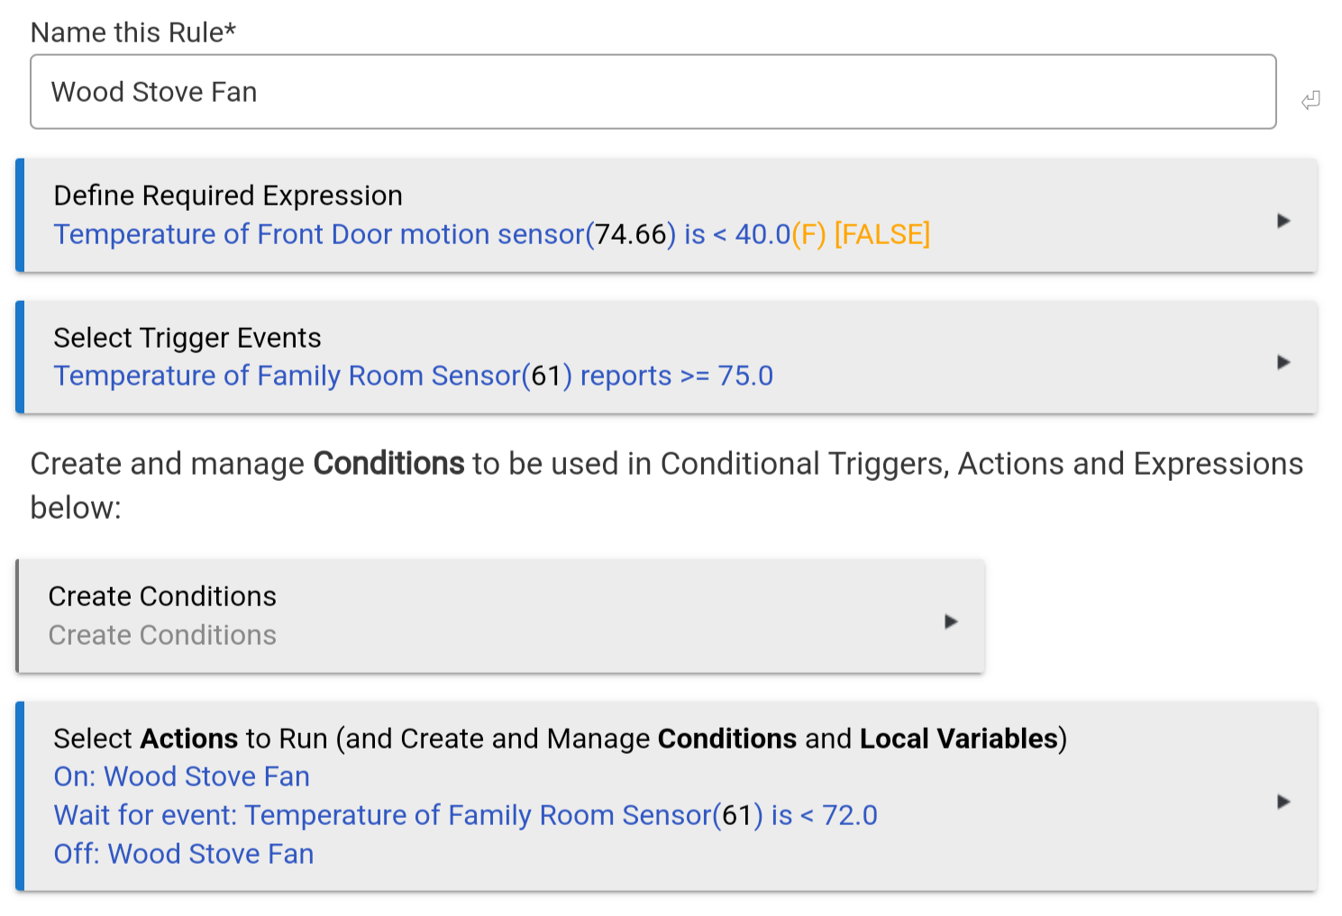Click the Select Trigger Events heading
This screenshot has height=916, width=1342.
click(x=187, y=338)
